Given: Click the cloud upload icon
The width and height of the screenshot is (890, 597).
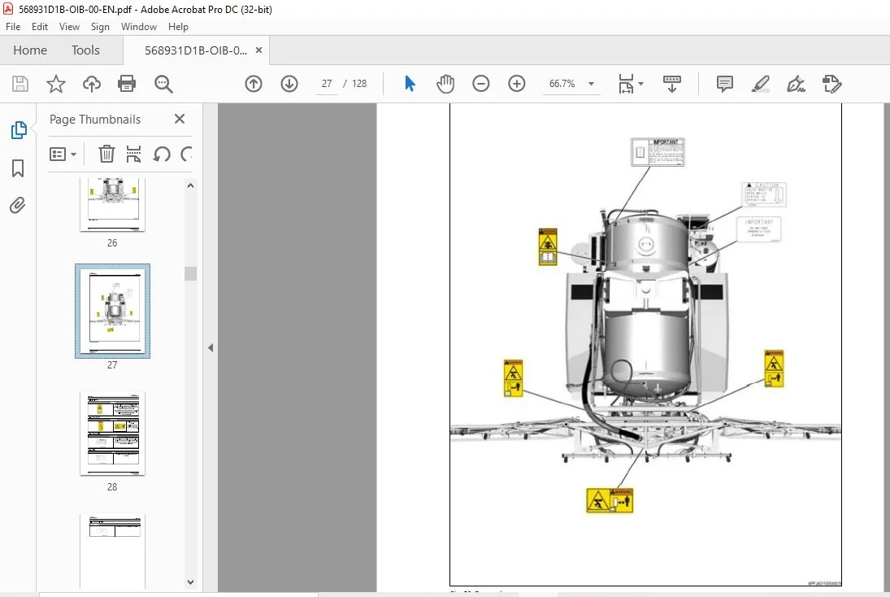Looking at the screenshot, I should [x=91, y=84].
